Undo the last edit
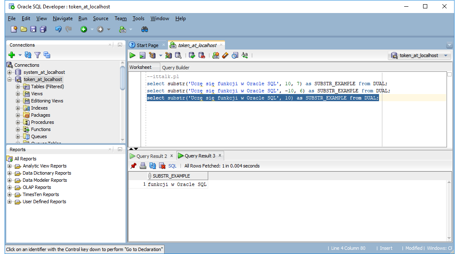 pyautogui.click(x=58, y=29)
